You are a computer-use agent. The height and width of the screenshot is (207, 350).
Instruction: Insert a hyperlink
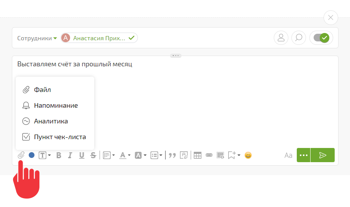tap(209, 155)
